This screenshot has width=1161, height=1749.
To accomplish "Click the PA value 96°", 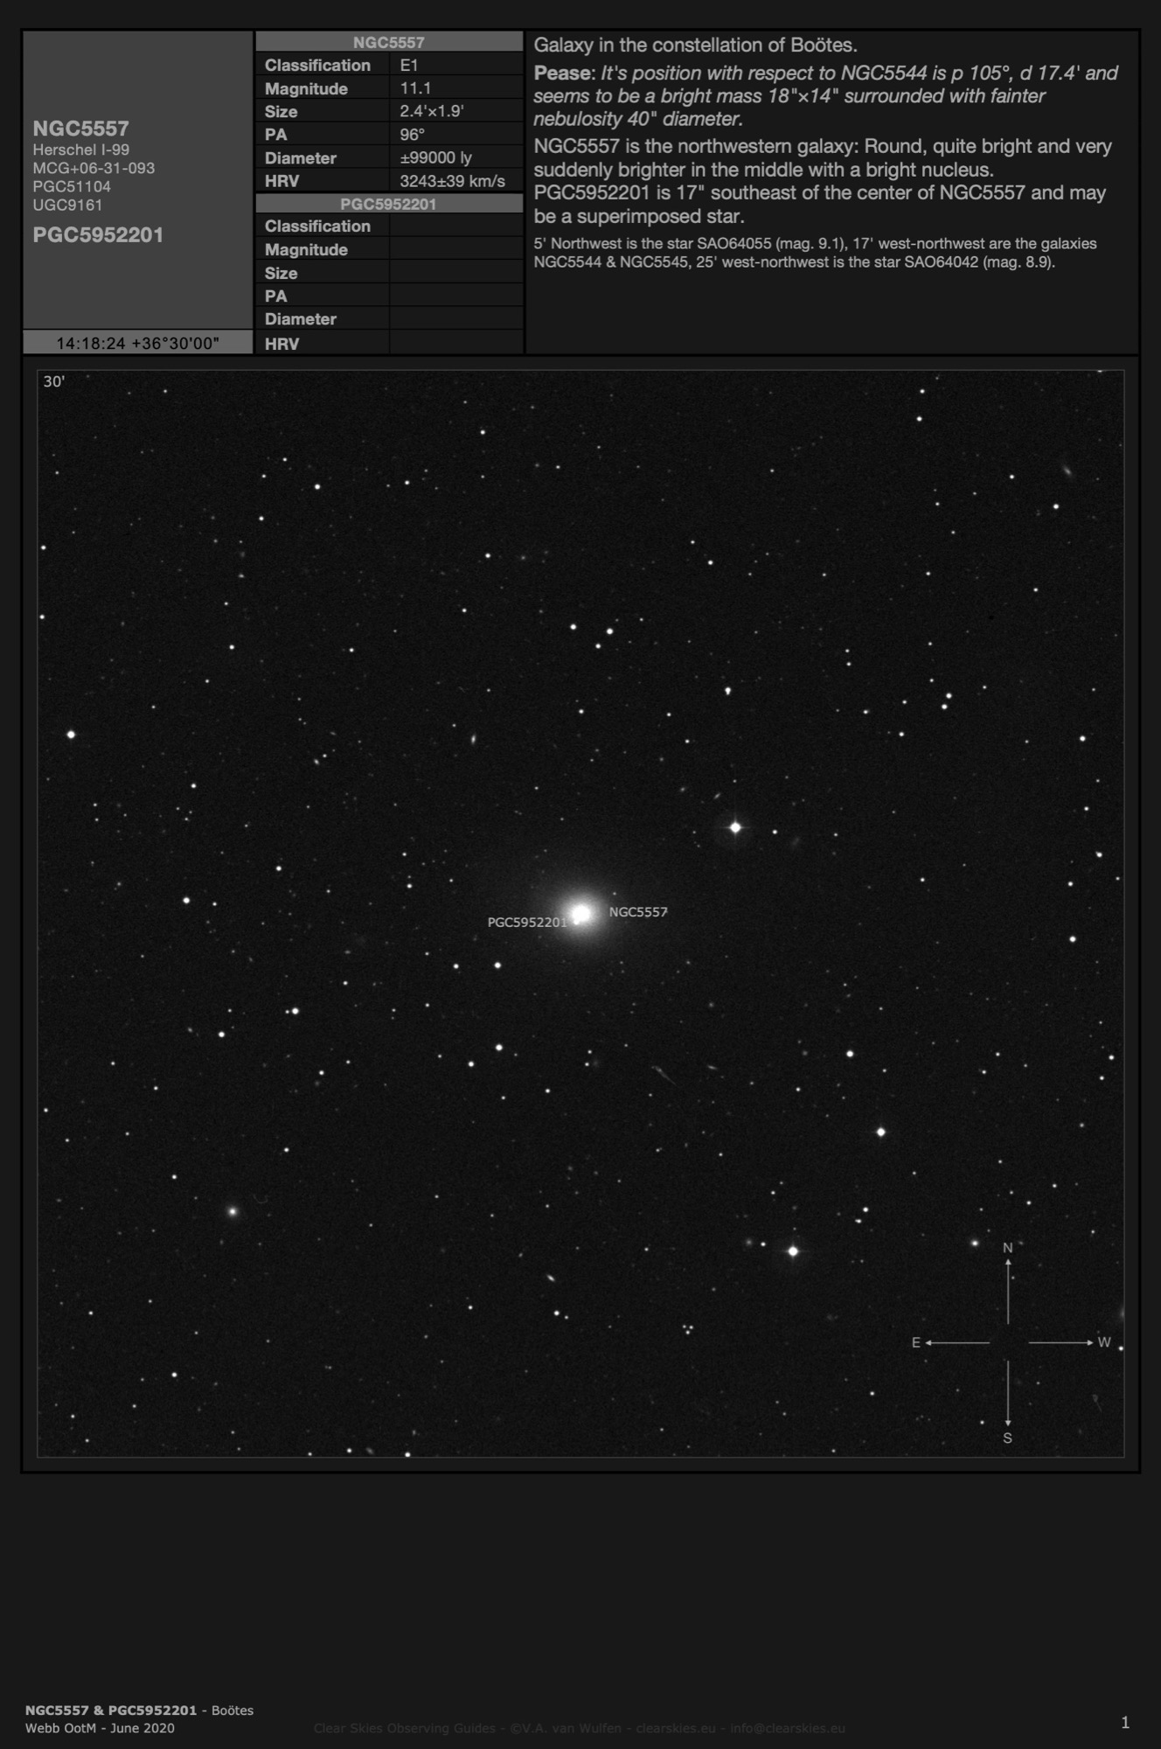I will [x=412, y=134].
